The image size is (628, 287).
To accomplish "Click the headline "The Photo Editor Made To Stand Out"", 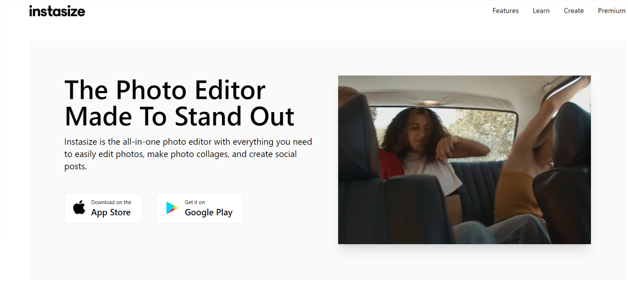I will click(179, 103).
